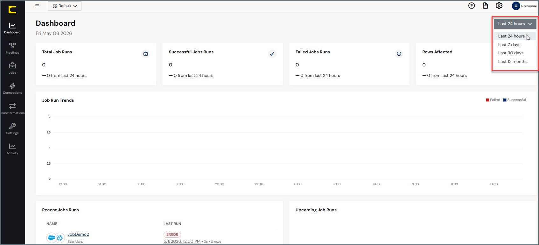Click the Total Job Runs card title

[57, 52]
